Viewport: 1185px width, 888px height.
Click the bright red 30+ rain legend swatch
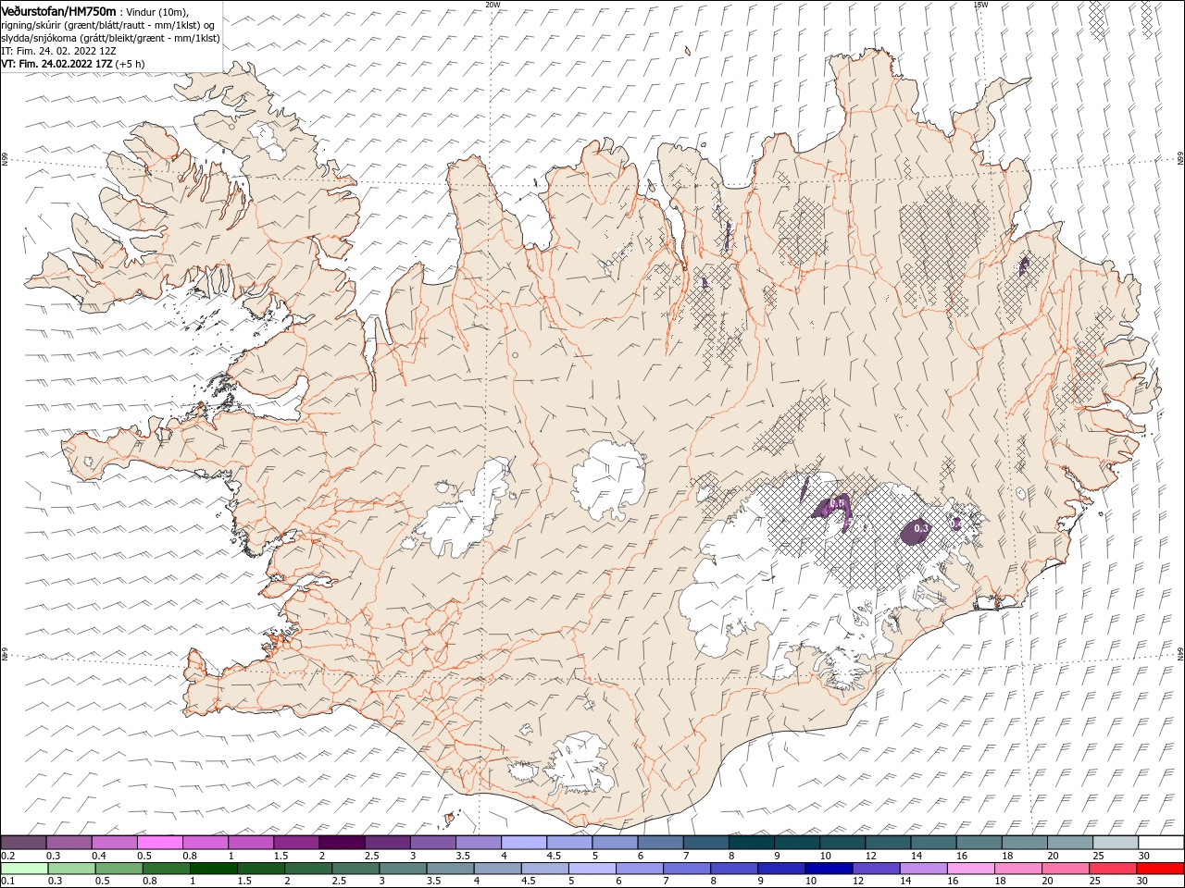(1159, 869)
